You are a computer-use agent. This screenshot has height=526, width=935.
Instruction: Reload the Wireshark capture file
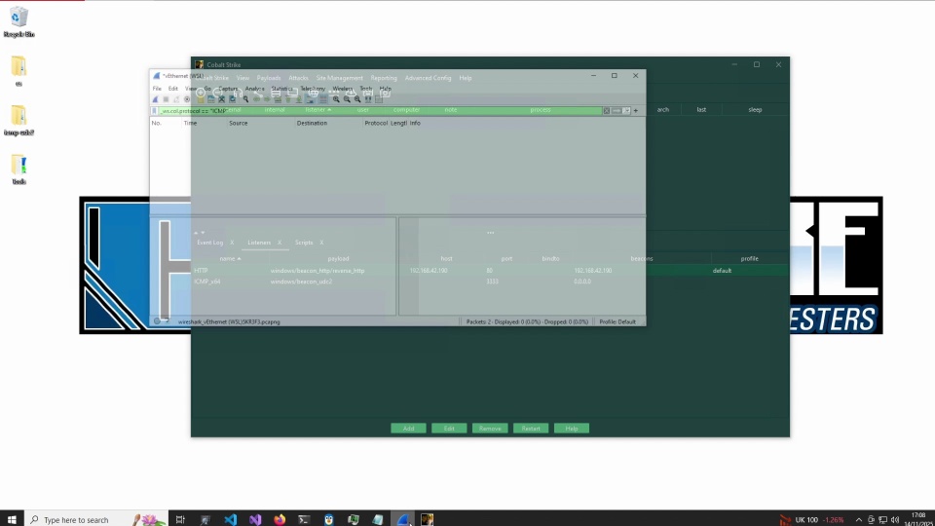(x=232, y=99)
